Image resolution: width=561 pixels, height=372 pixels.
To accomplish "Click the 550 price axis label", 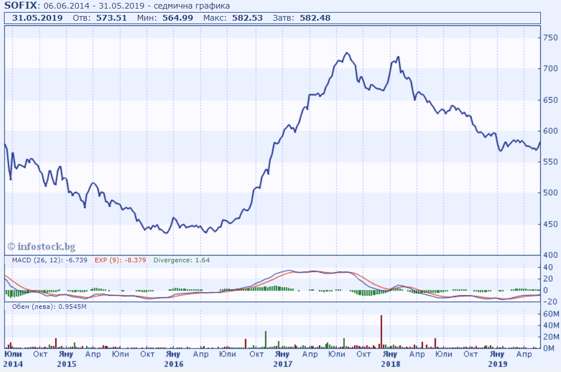I will click(x=550, y=162).
